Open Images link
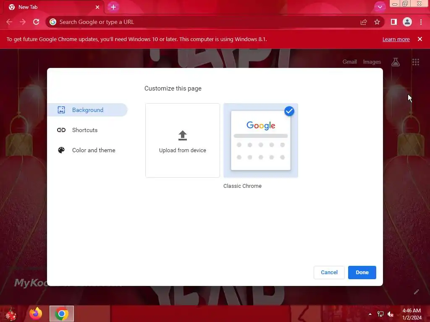430x322 pixels. 372,62
